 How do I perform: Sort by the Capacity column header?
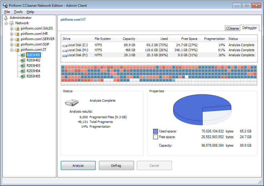tap(125, 39)
